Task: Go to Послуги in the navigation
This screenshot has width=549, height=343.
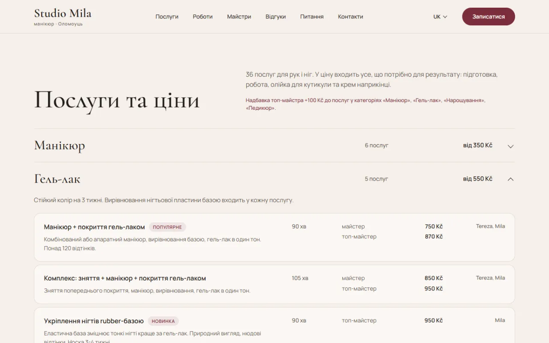Action: [x=167, y=17]
